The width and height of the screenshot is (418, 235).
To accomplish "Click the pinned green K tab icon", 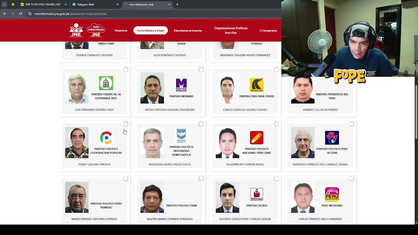I will pos(13,4).
